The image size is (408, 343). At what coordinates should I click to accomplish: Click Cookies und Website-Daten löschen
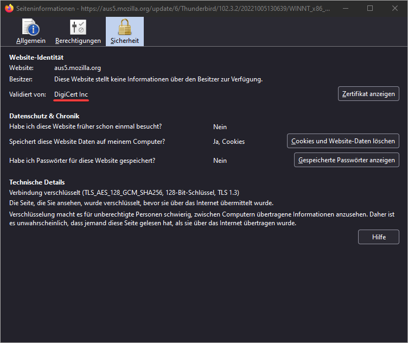(343, 141)
